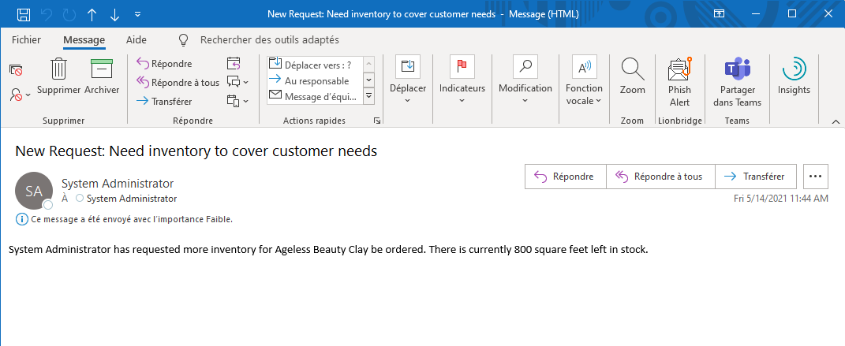This screenshot has height=346, width=845.
Task: Click the Redo arrow in title bar
Action: (x=69, y=14)
